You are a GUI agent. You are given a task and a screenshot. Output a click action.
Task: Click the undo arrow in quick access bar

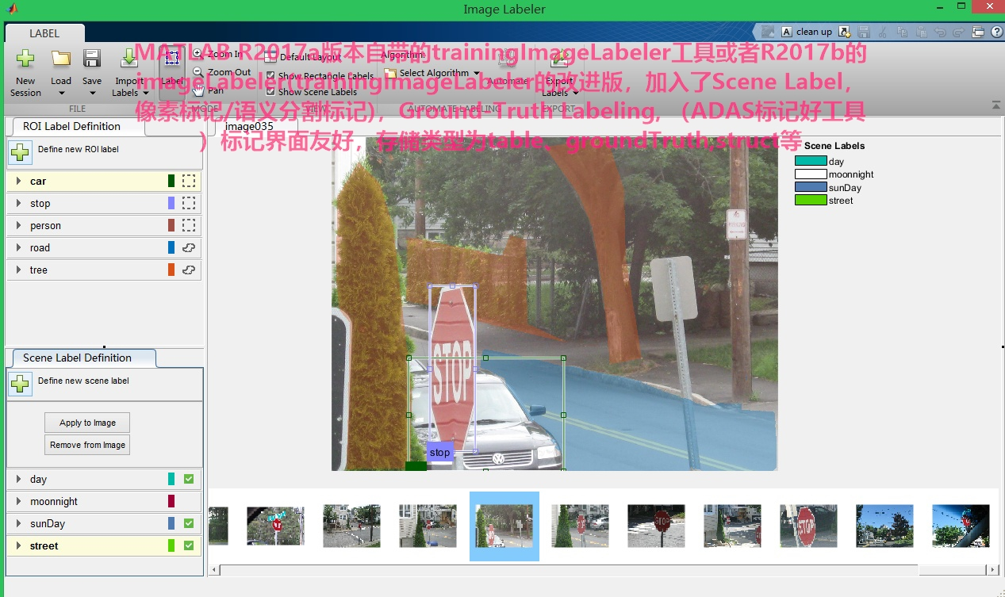coord(940,32)
